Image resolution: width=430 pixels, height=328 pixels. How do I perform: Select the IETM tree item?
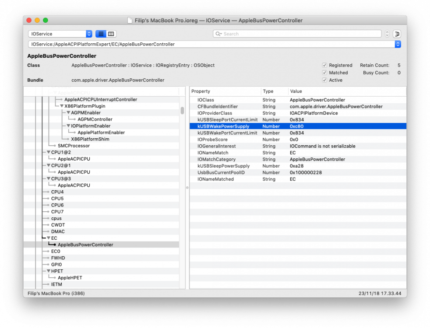[56, 284]
